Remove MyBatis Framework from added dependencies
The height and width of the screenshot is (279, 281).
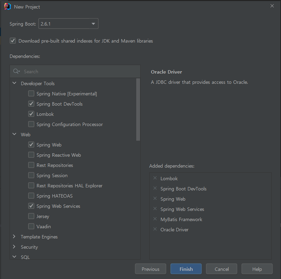tap(155, 219)
